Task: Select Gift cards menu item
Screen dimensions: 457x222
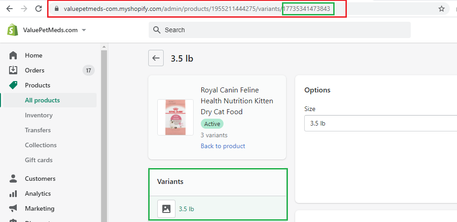Action: 39,160
